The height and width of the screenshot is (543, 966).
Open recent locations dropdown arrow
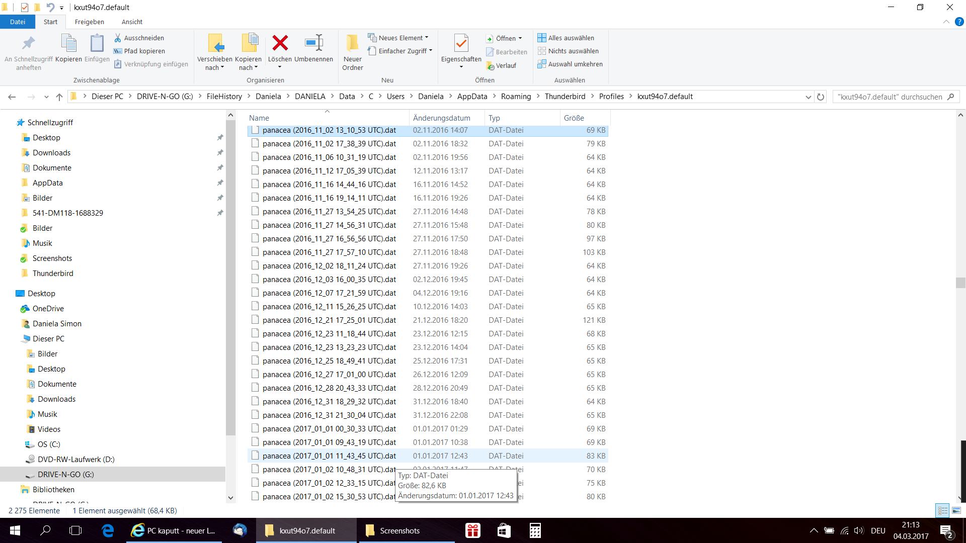tap(46, 97)
